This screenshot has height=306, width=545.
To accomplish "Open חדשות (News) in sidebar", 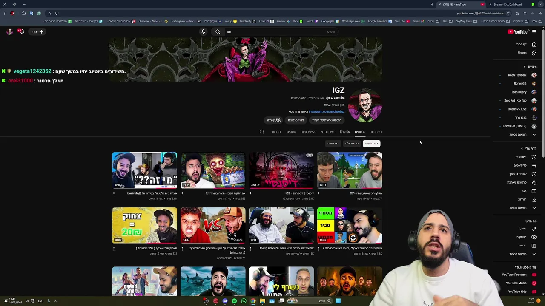I will 527,246.
